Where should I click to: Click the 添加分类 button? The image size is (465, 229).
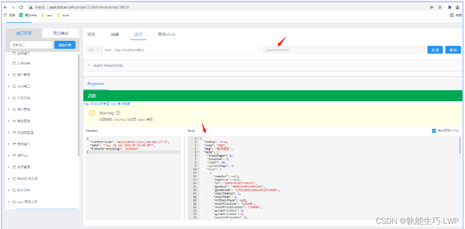(65, 45)
